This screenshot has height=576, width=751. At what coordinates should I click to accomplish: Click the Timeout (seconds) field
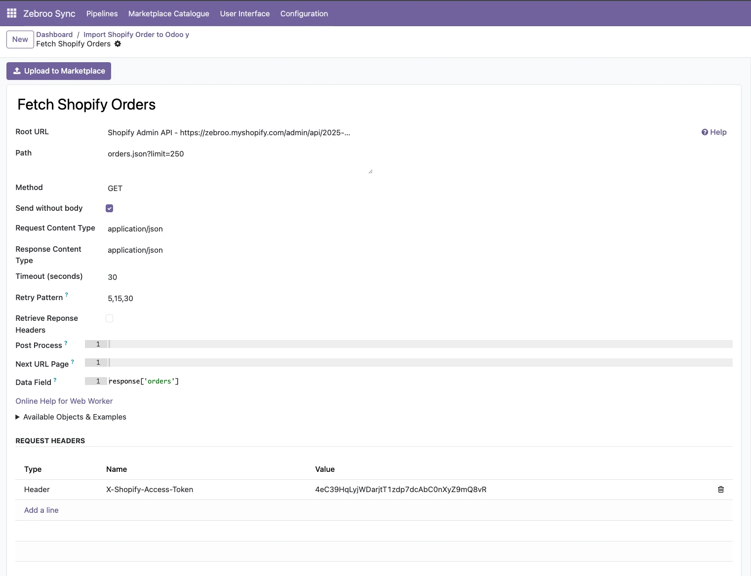click(239, 277)
